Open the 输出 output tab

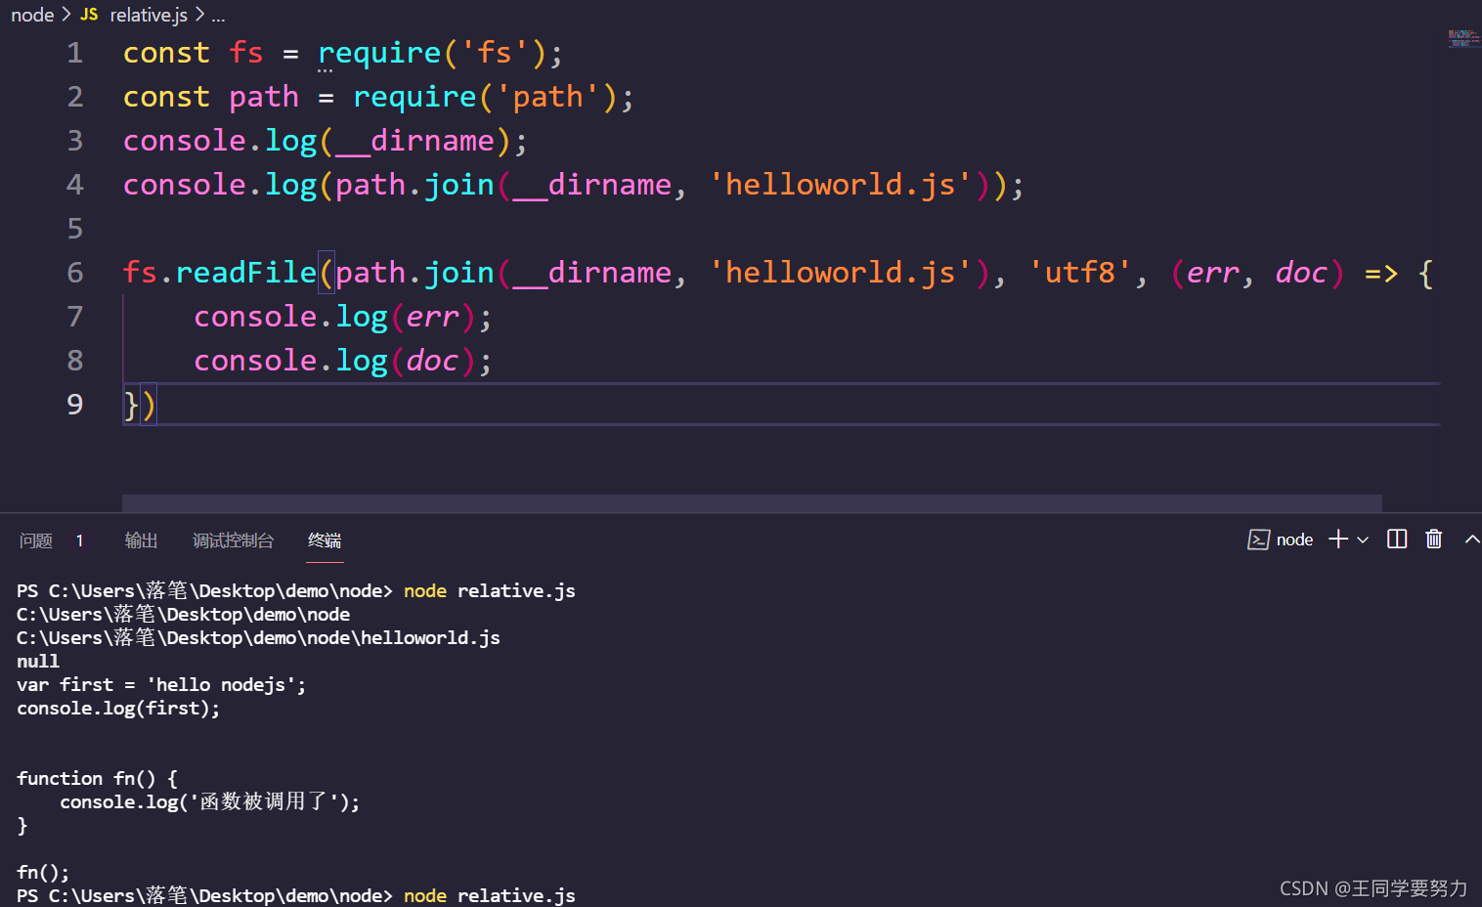pyautogui.click(x=141, y=540)
